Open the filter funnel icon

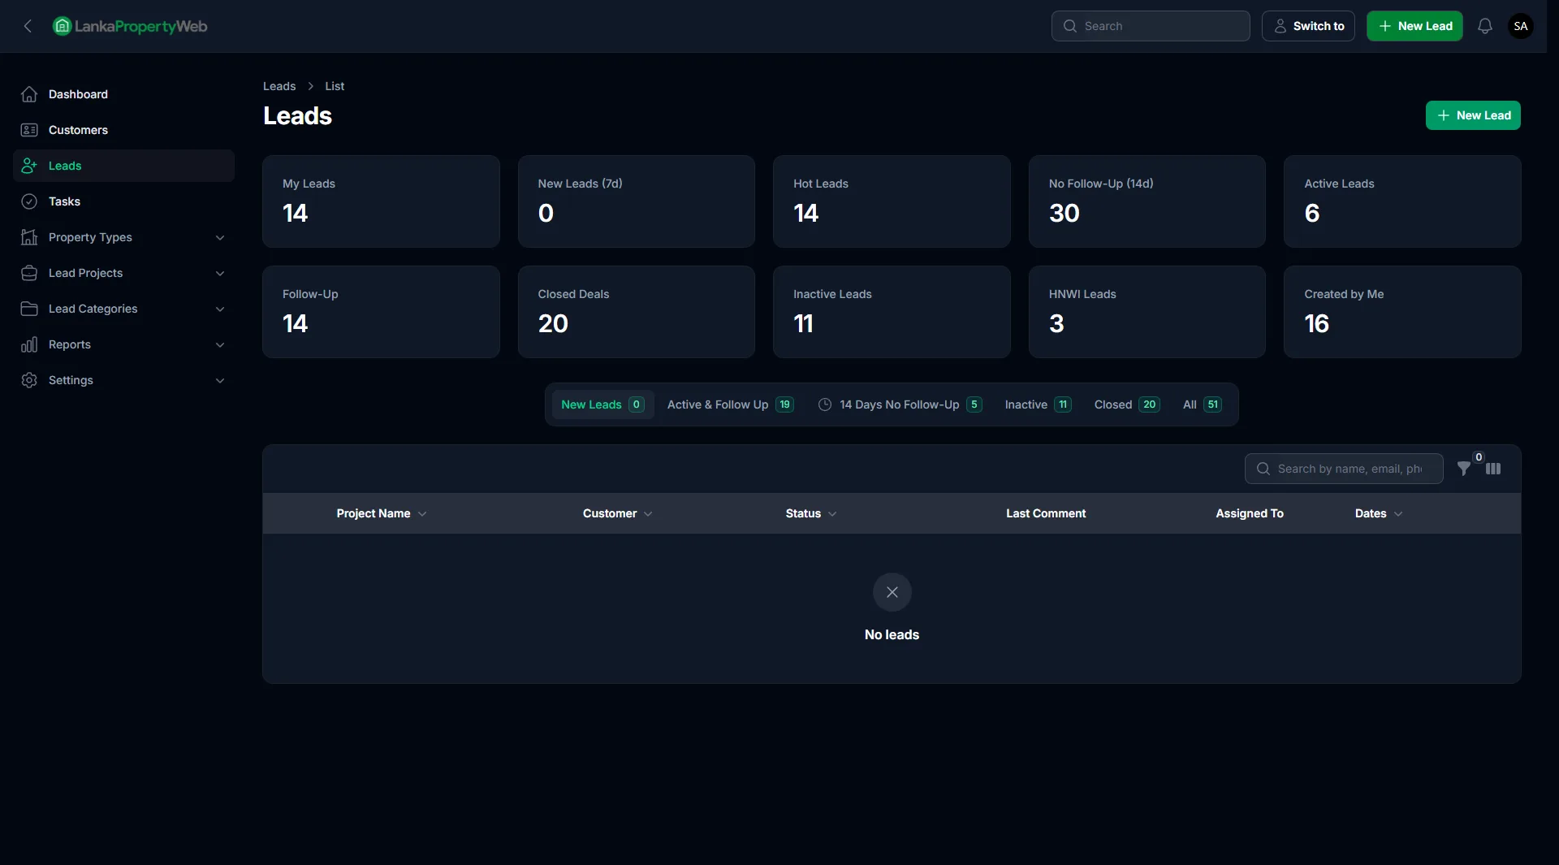point(1463,469)
